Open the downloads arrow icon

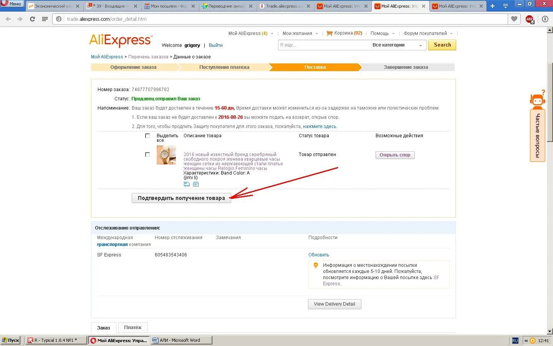click(x=545, y=19)
